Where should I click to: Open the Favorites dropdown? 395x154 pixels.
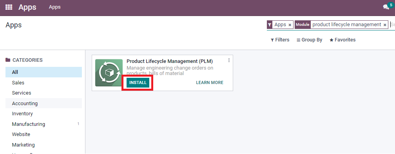tap(342, 40)
